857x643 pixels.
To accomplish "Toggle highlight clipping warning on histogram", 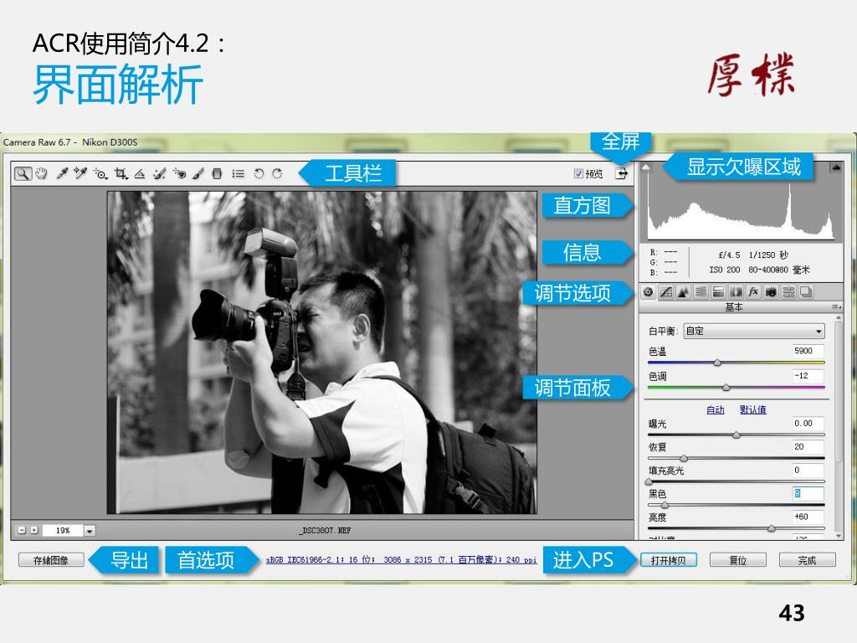I will pyautogui.click(x=836, y=167).
